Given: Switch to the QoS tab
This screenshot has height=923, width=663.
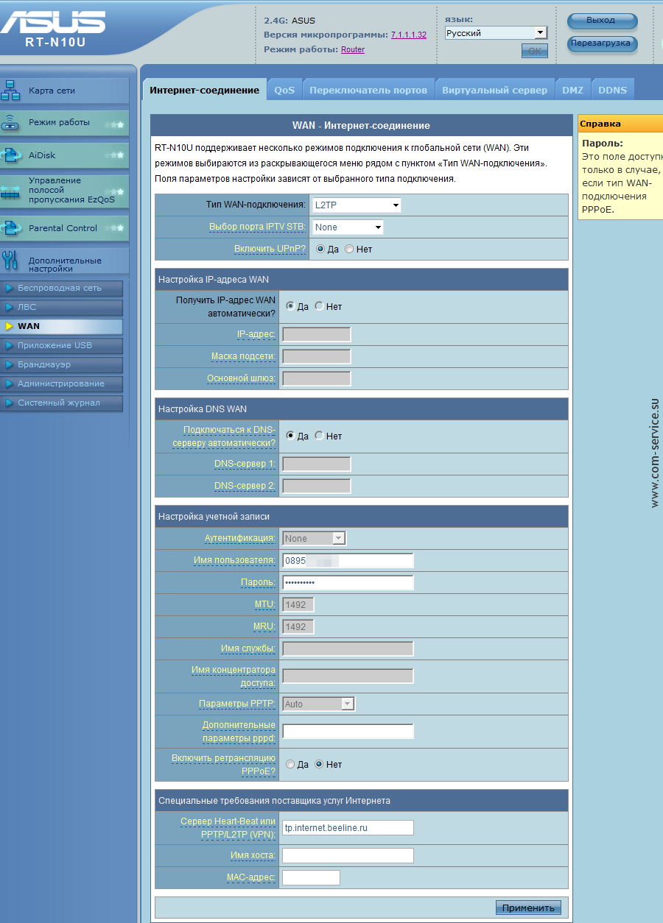Looking at the screenshot, I should pyautogui.click(x=284, y=90).
